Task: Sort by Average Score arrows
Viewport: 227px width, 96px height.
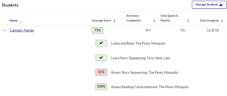Action: [114, 21]
